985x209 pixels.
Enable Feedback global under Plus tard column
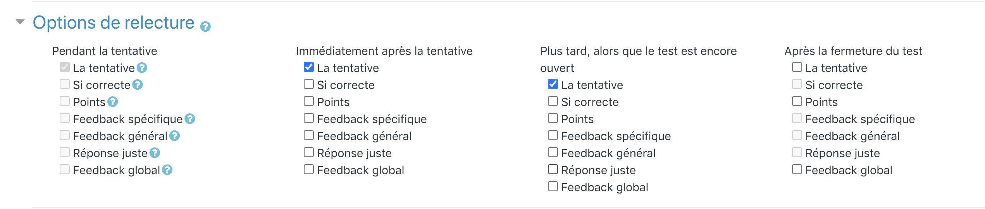pos(553,187)
